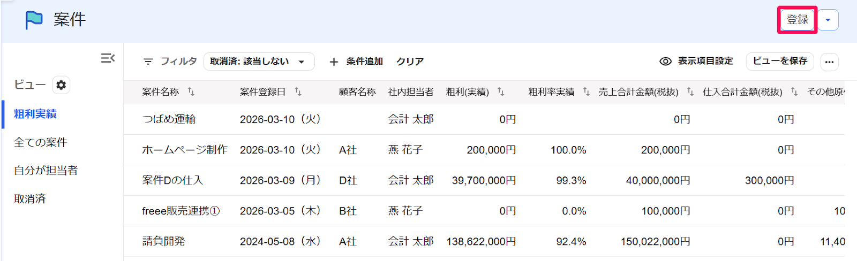The width and height of the screenshot is (857, 261).
Task: Sort by 粗利率実績 column arrow icon
Action: (x=586, y=92)
